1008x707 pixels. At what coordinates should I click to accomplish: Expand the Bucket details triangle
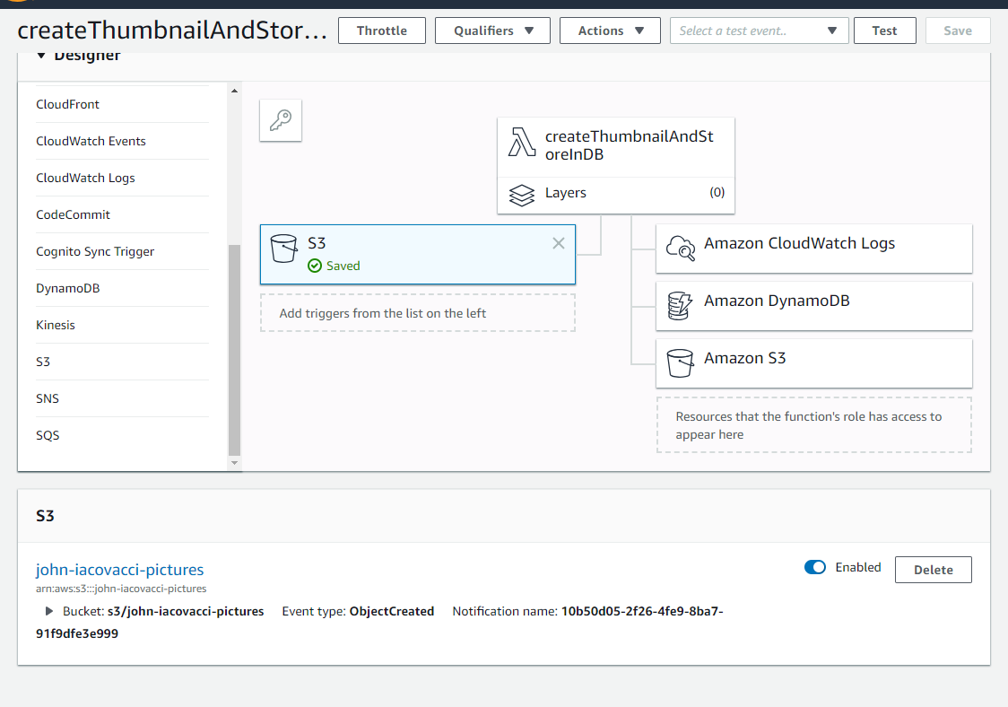coord(48,611)
